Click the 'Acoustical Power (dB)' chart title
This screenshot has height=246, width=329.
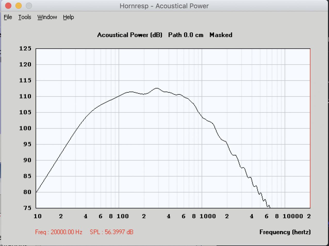130,35
